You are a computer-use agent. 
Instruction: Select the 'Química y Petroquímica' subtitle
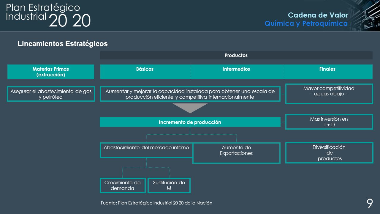pos(306,23)
